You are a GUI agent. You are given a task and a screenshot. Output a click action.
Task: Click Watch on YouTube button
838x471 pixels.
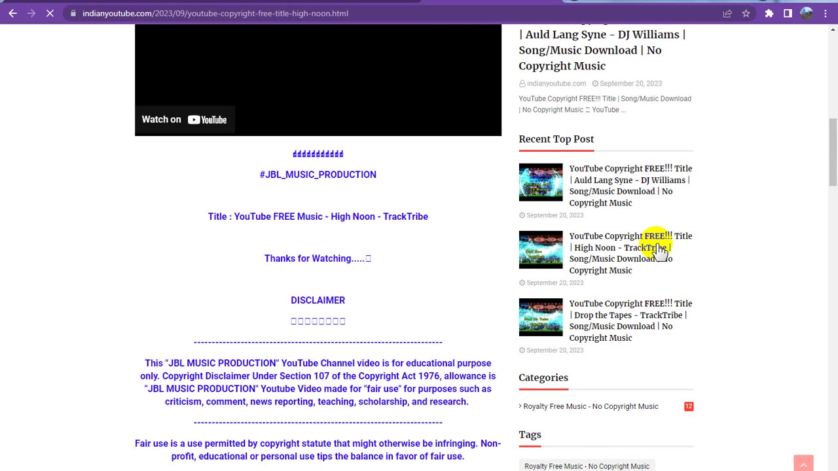185,120
